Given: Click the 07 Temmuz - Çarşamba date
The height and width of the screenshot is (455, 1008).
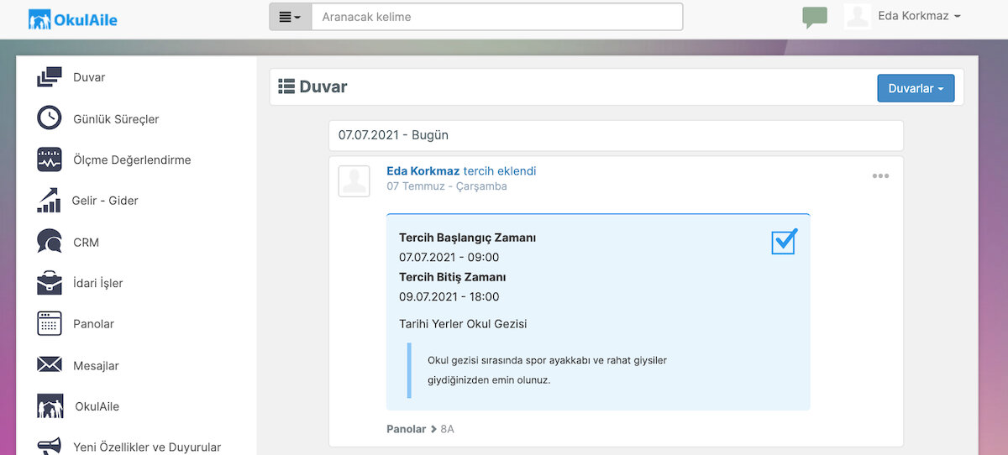Looking at the screenshot, I should click(x=447, y=186).
